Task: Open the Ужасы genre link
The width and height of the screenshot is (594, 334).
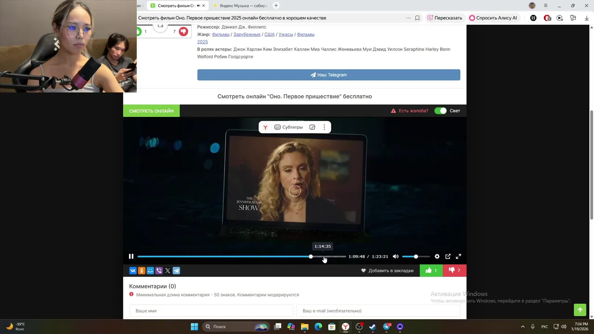Action: [x=286, y=34]
